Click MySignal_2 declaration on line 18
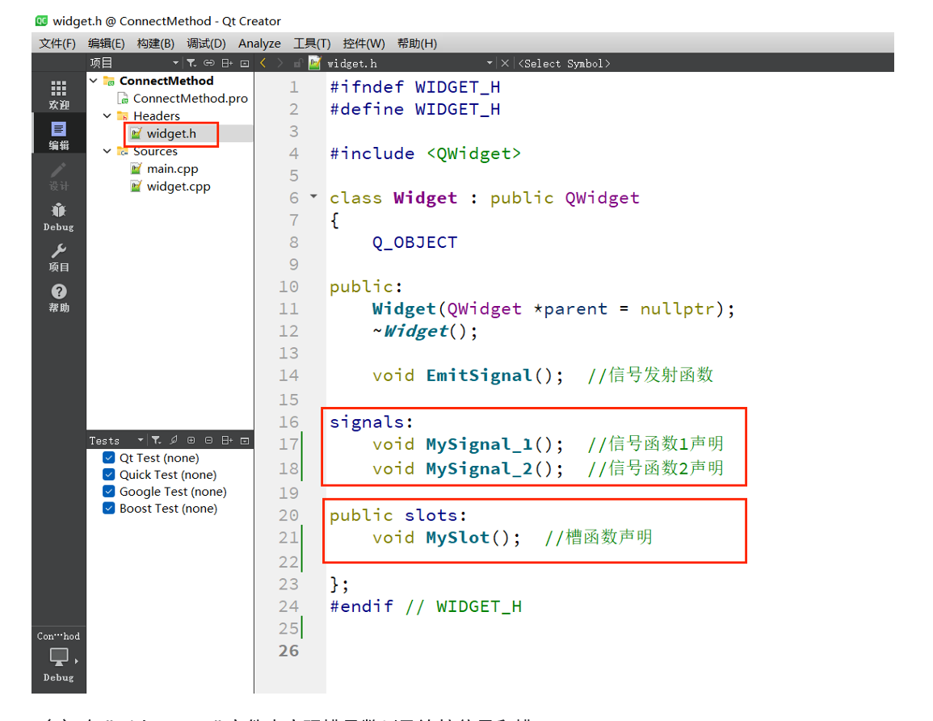 click(479, 469)
